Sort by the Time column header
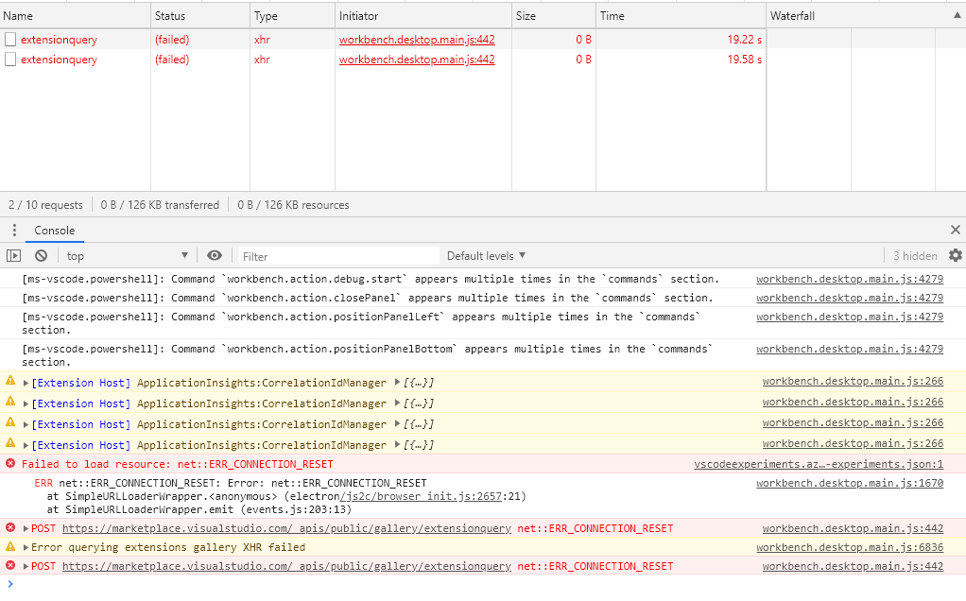Viewport: 966px width, 601px height. tap(681, 16)
